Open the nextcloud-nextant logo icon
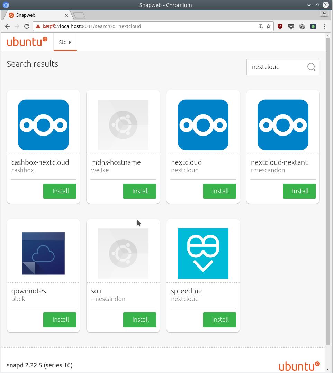Viewport: 333px width, 373px height. tap(283, 125)
